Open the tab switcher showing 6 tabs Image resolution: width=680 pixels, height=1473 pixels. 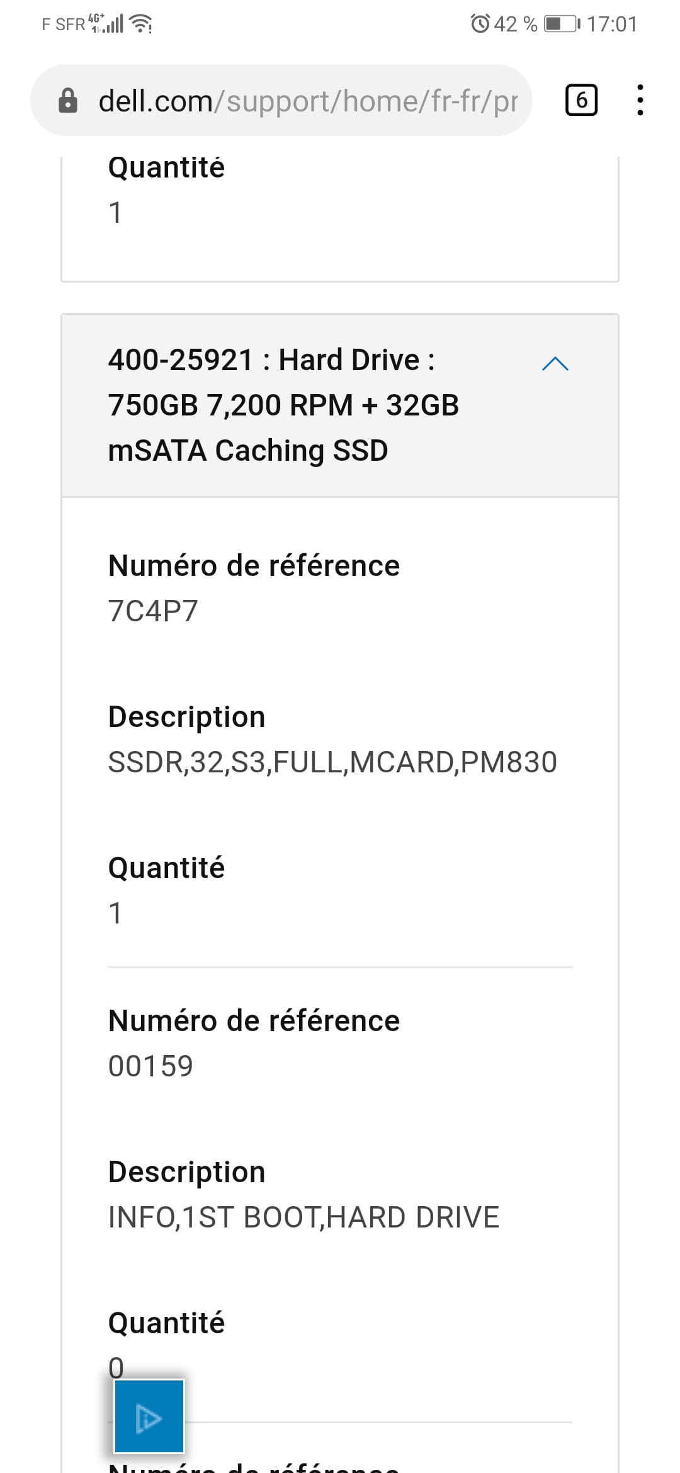click(x=581, y=100)
